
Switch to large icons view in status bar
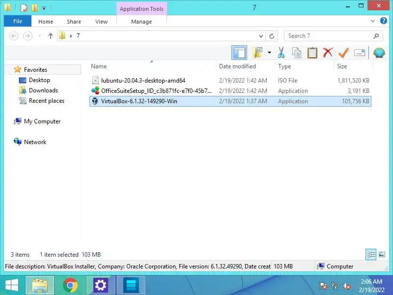coord(382,255)
